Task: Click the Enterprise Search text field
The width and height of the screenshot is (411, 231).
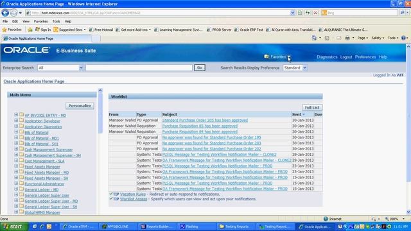Action: pos(139,67)
